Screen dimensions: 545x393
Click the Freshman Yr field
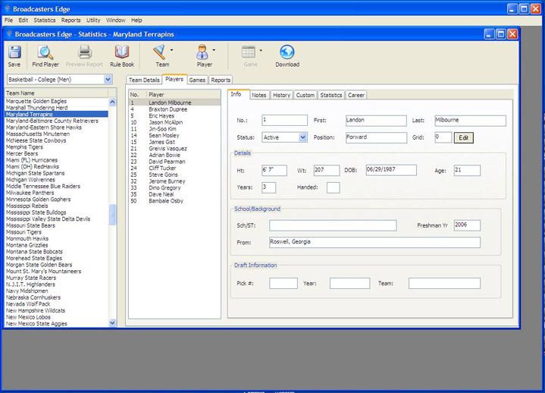[x=467, y=225]
